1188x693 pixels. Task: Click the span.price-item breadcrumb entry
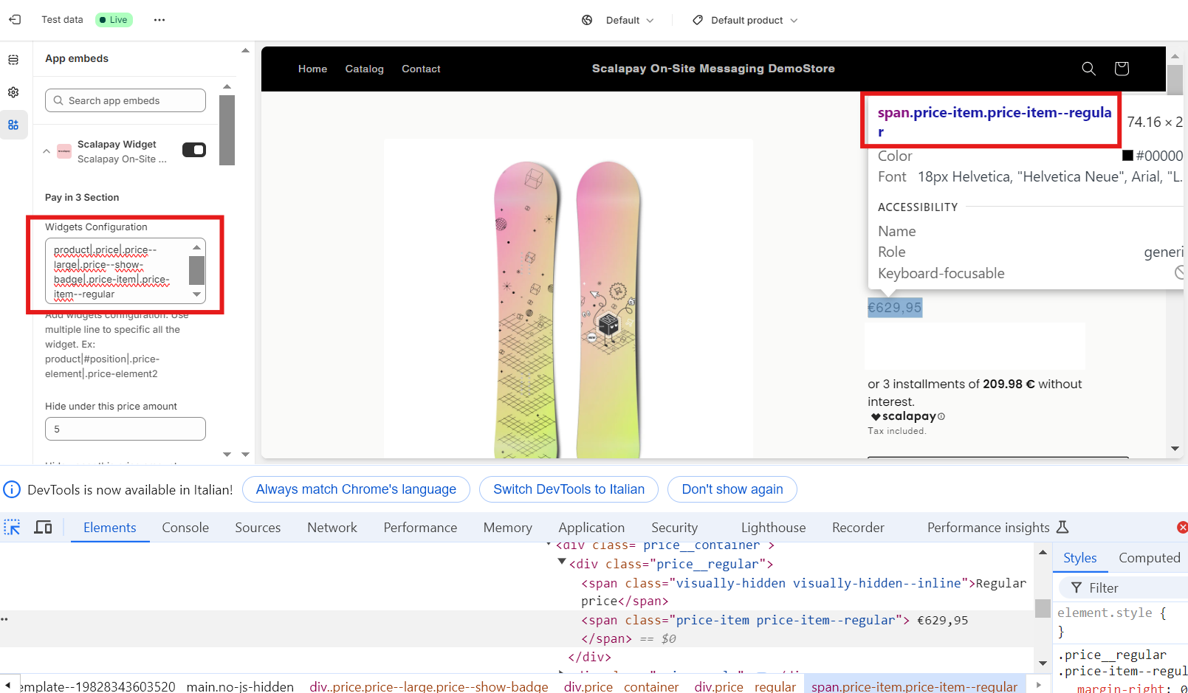[x=914, y=686]
